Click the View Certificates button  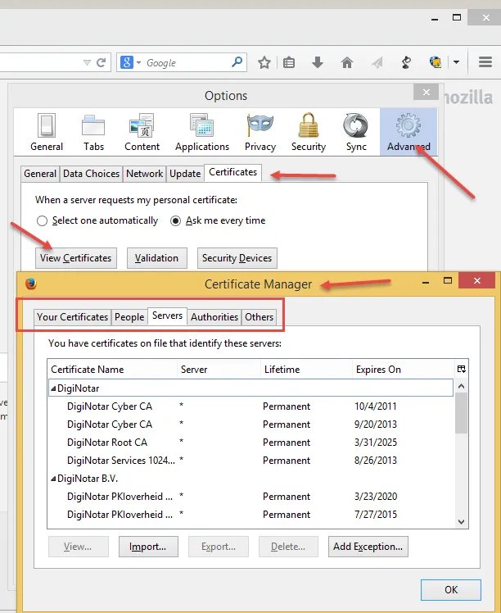(76, 258)
